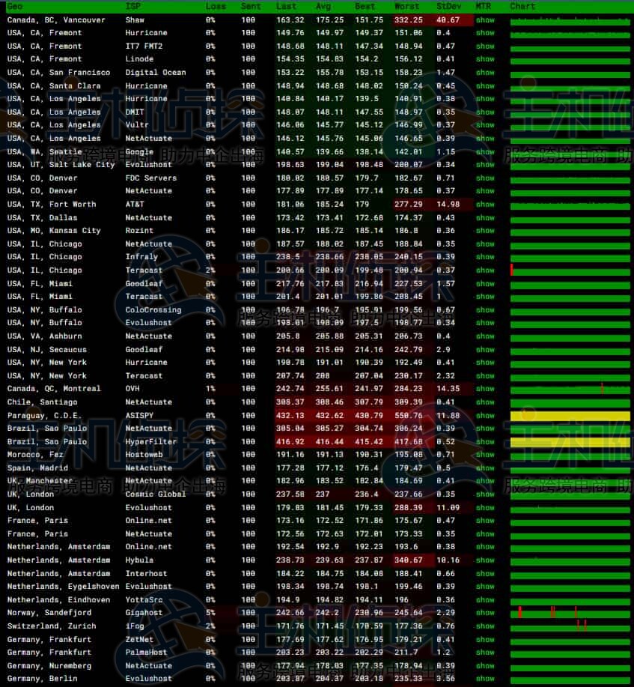Click 1% loss value for Montreal OVH
This screenshot has width=634, height=687.
pyautogui.click(x=210, y=389)
